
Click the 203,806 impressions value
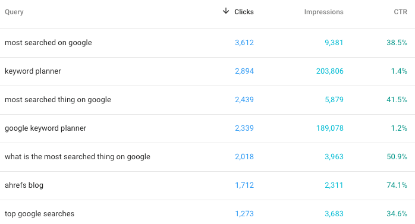(330, 71)
